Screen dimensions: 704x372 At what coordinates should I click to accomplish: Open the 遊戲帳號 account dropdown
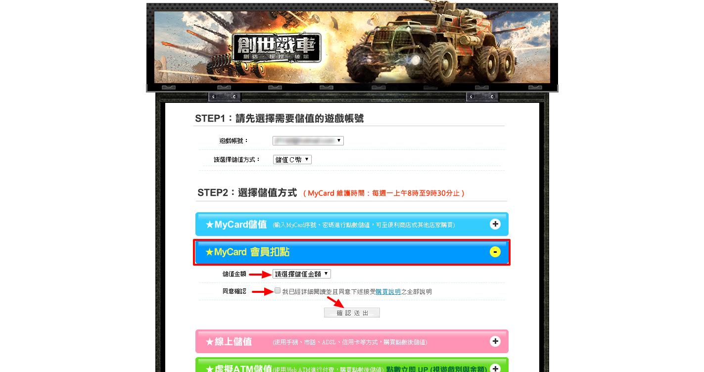tap(308, 140)
